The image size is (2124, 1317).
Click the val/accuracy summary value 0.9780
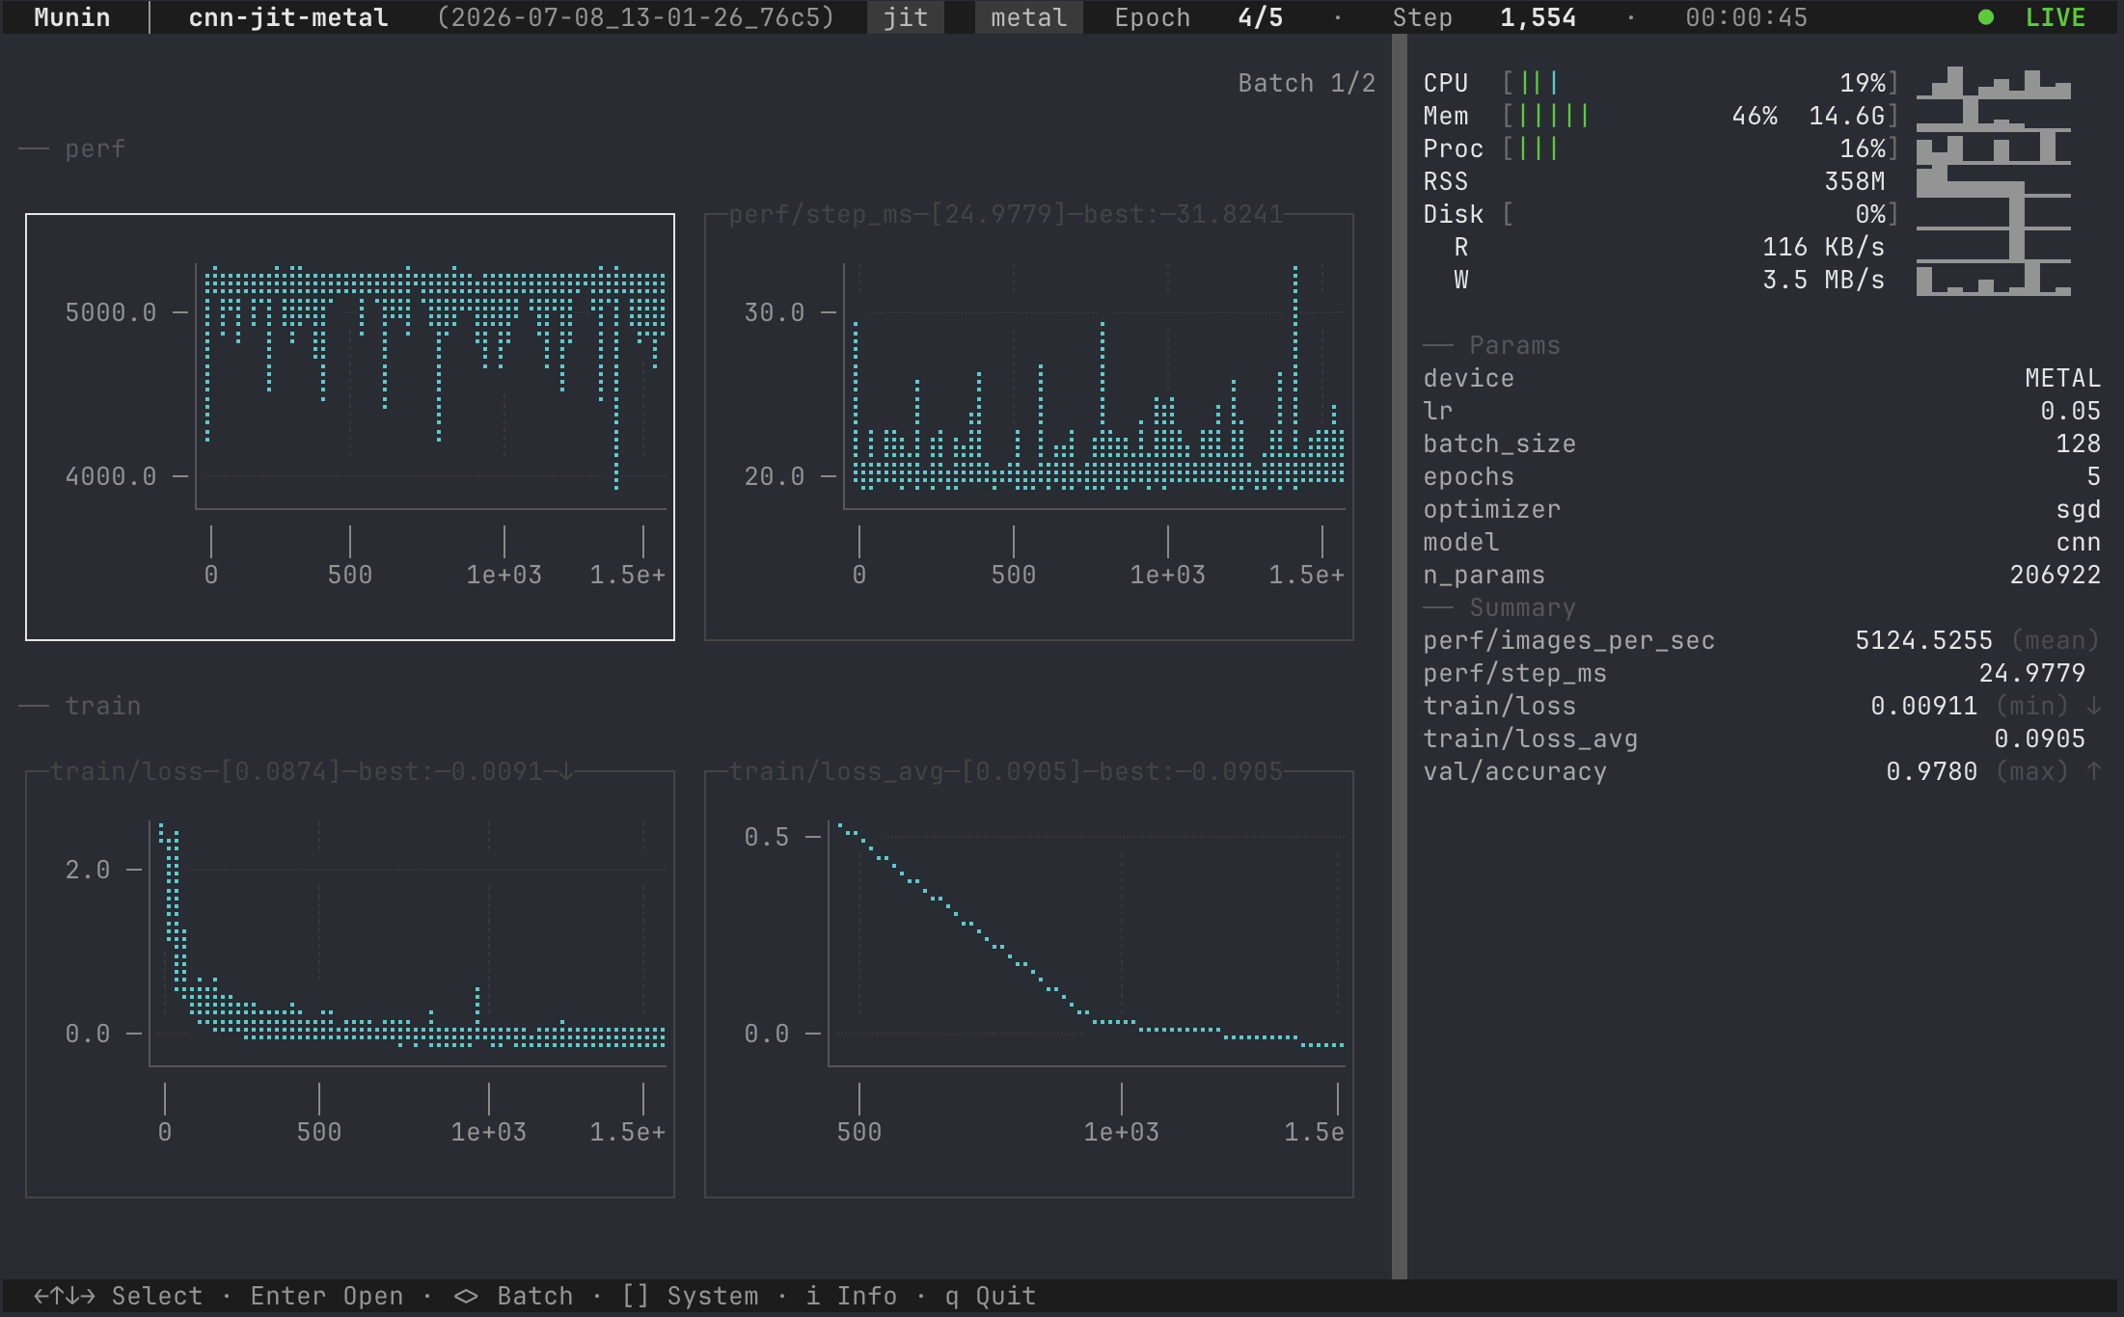tap(1932, 771)
